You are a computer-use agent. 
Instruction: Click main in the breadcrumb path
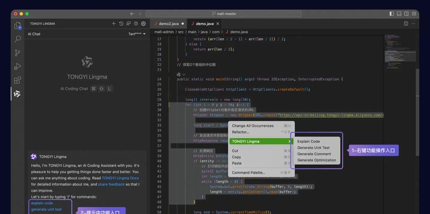192,32
